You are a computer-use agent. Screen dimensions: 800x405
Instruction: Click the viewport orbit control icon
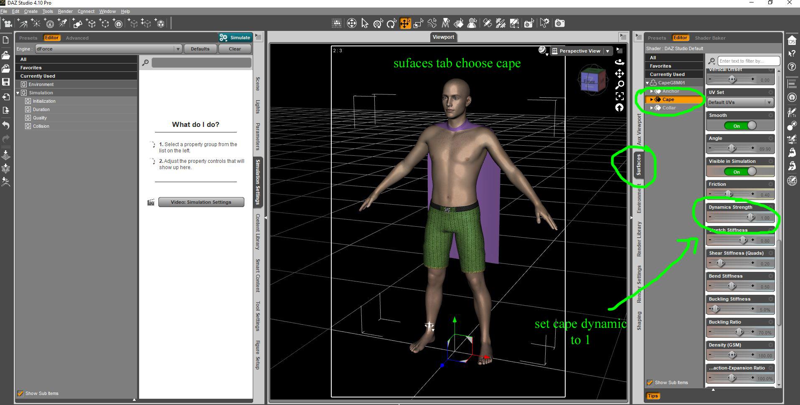(x=620, y=62)
